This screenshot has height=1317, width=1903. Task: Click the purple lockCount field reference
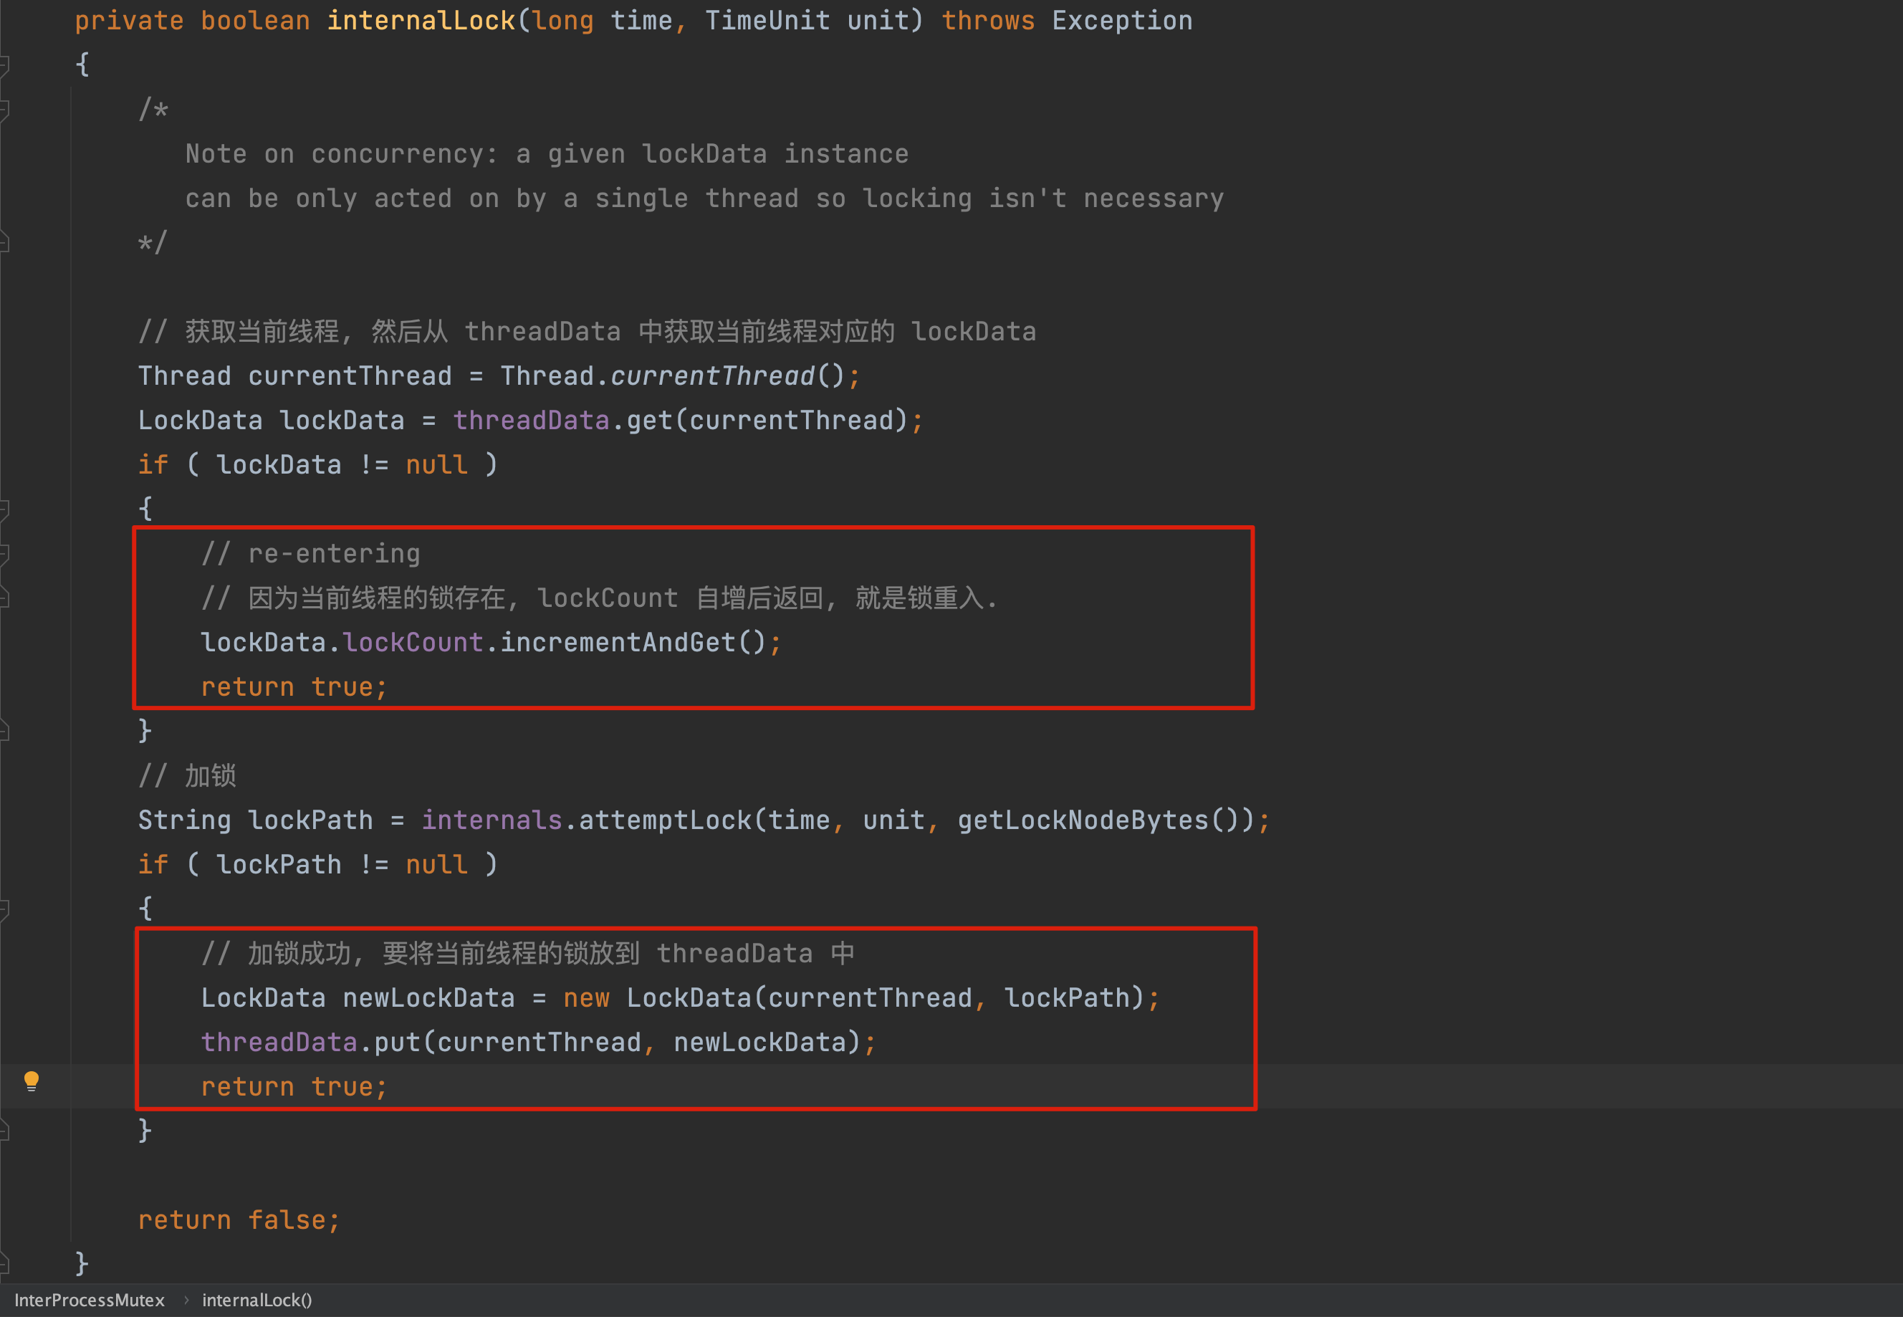(413, 643)
